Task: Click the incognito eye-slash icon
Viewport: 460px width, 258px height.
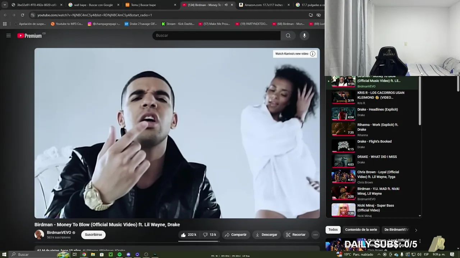Action: 318,15
